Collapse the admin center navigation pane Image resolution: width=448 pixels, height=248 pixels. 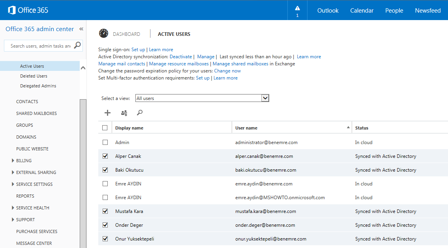(81, 29)
